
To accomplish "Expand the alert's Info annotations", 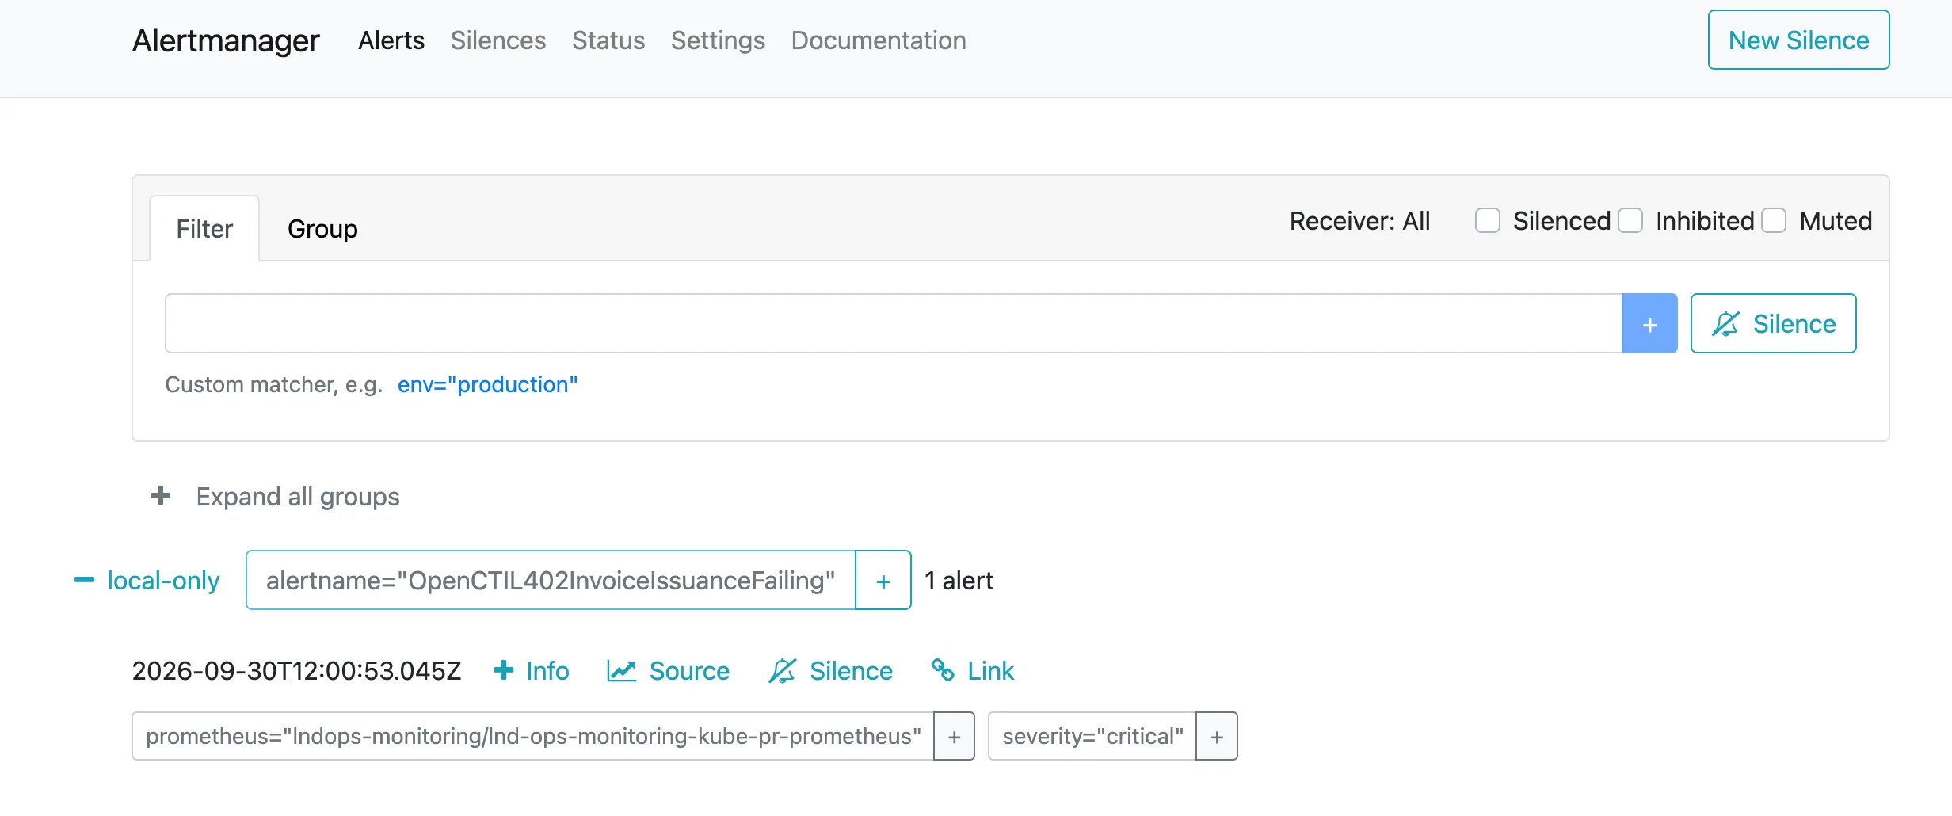I will [x=531, y=671].
